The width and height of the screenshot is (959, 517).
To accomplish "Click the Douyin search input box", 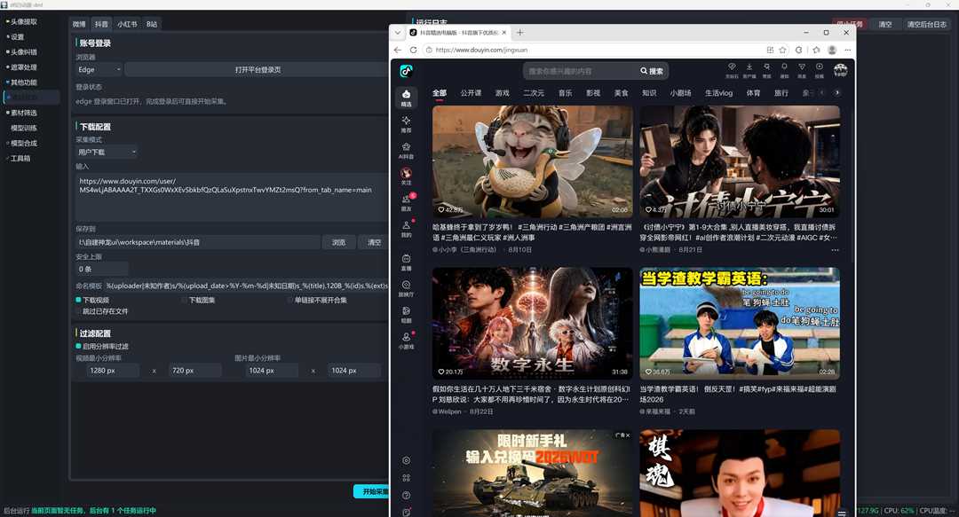I will (x=581, y=72).
